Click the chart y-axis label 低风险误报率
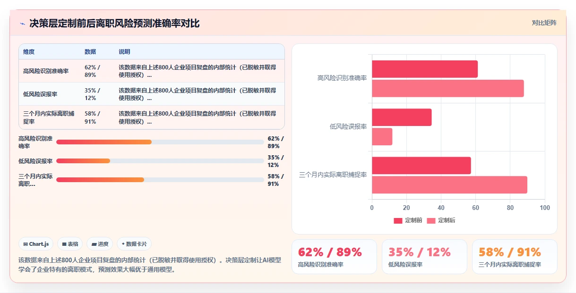Viewport: 576px width, 293px height. [348, 126]
